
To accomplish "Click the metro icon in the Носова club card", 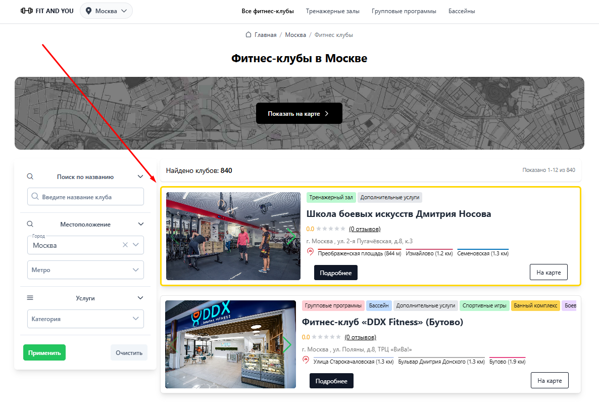I will coord(311,252).
